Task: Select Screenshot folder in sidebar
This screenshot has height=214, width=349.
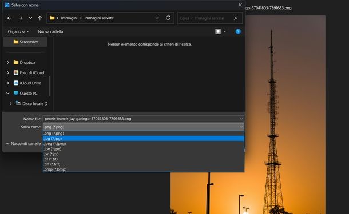Action: pos(26,42)
